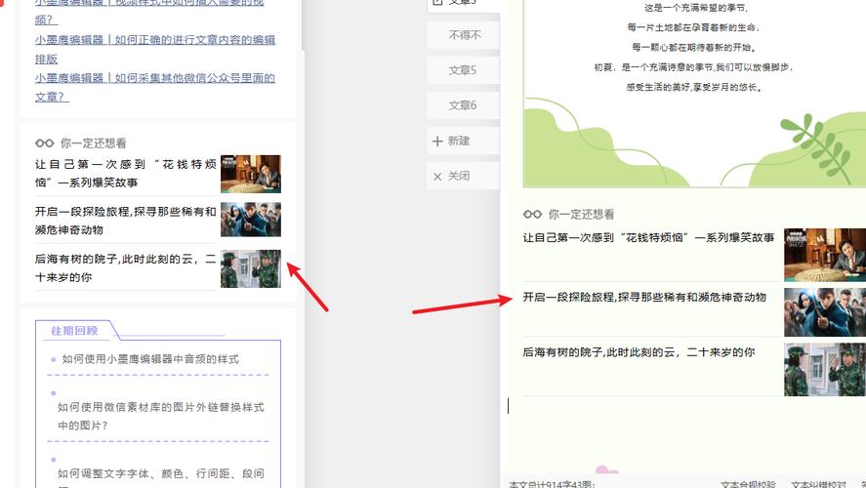Open the 文章5 tab

[x=462, y=70]
